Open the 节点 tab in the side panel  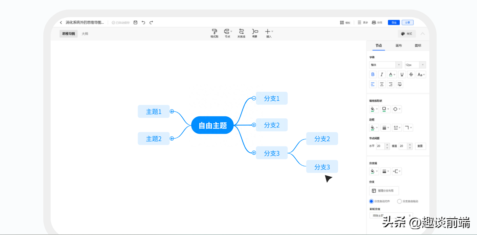point(379,46)
